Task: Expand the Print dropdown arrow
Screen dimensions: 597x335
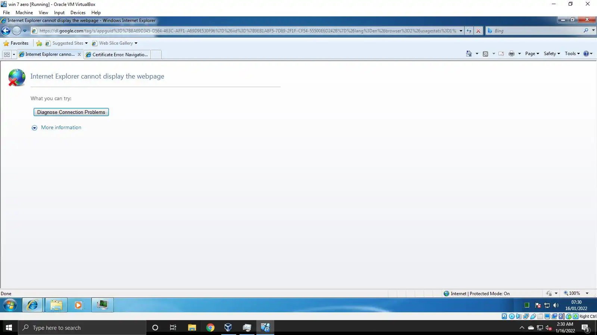Action: pos(519,54)
